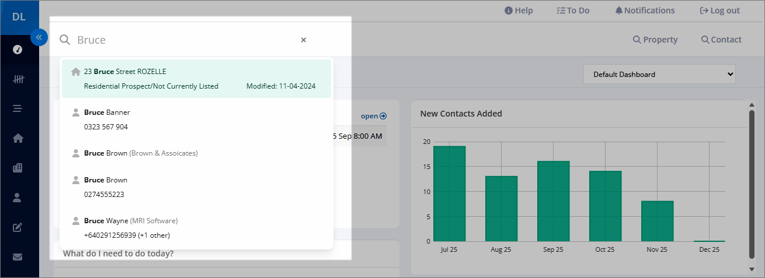This screenshot has width=765, height=278.
Task: Click the building icon in sidebar
Action: [18, 168]
